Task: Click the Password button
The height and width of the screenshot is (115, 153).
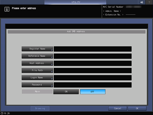Action: [x=37, y=85]
